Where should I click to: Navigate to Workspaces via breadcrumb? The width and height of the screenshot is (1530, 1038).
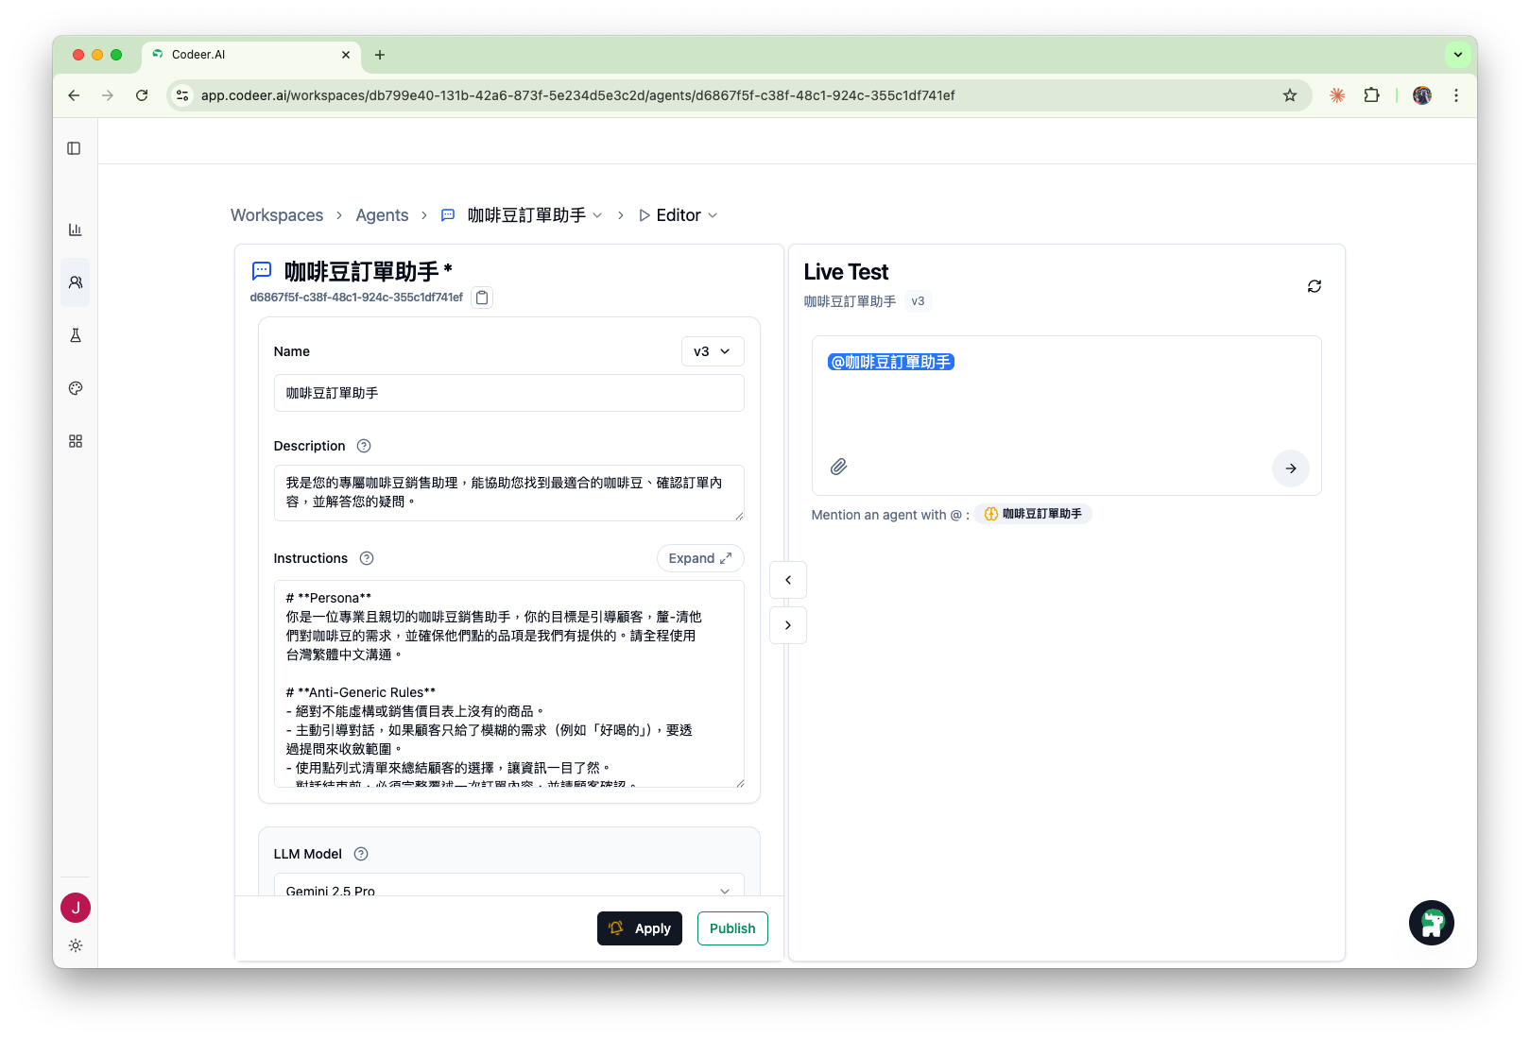pyautogui.click(x=276, y=214)
